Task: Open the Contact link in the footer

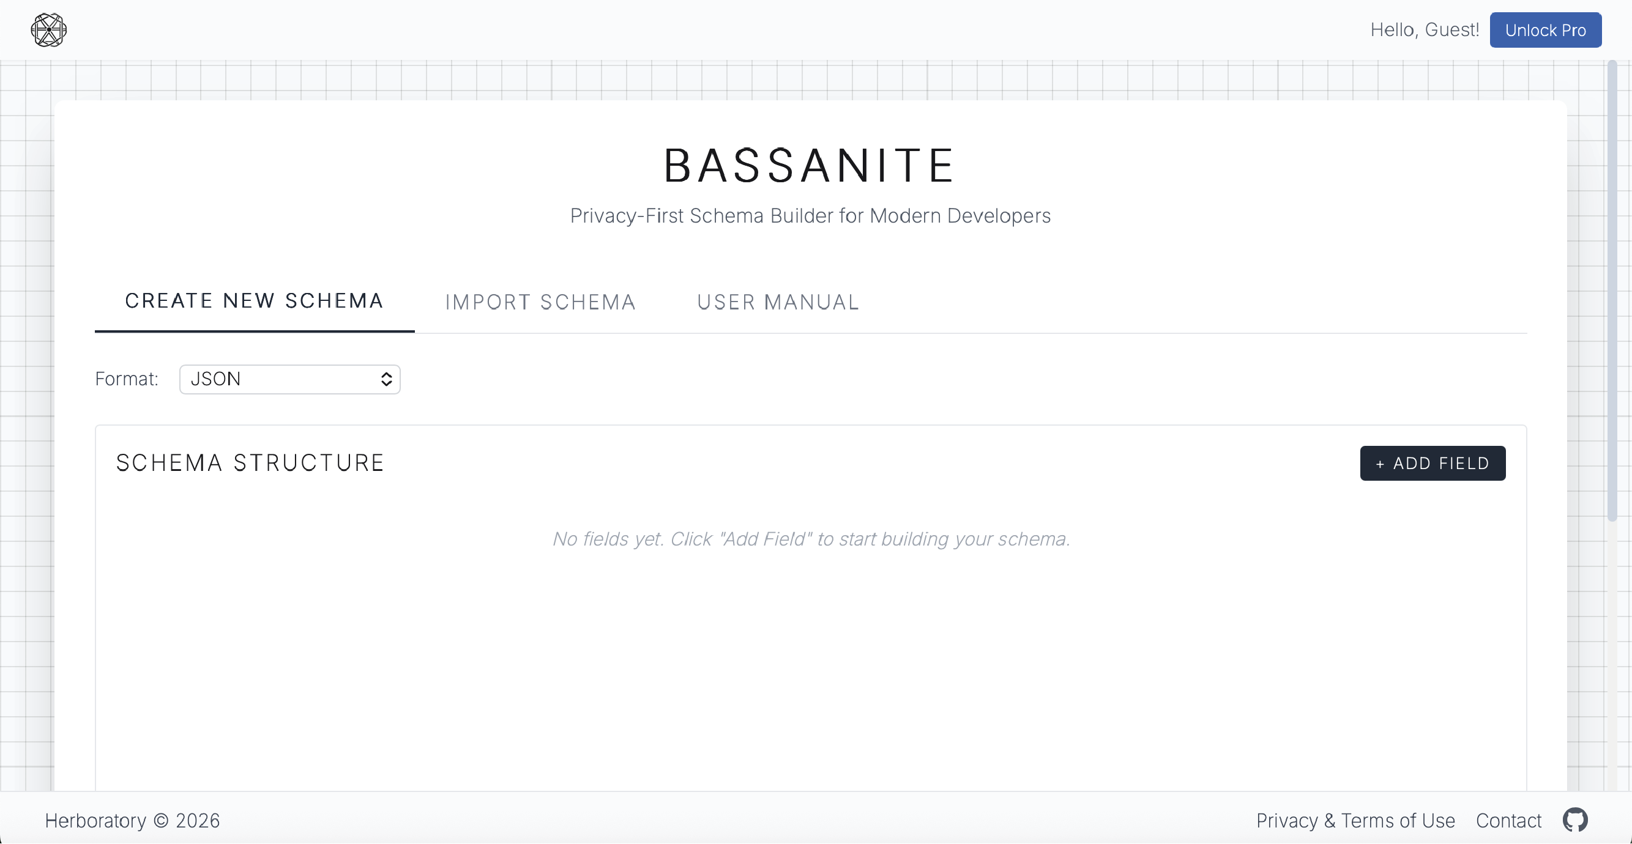Action: click(1508, 820)
